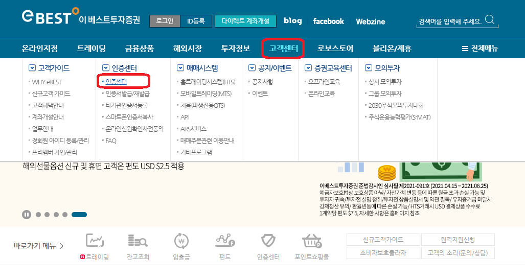The width and height of the screenshot is (525, 280).
Task: Expand the 바로가기 메뉴 chevron
Action: click(x=62, y=246)
